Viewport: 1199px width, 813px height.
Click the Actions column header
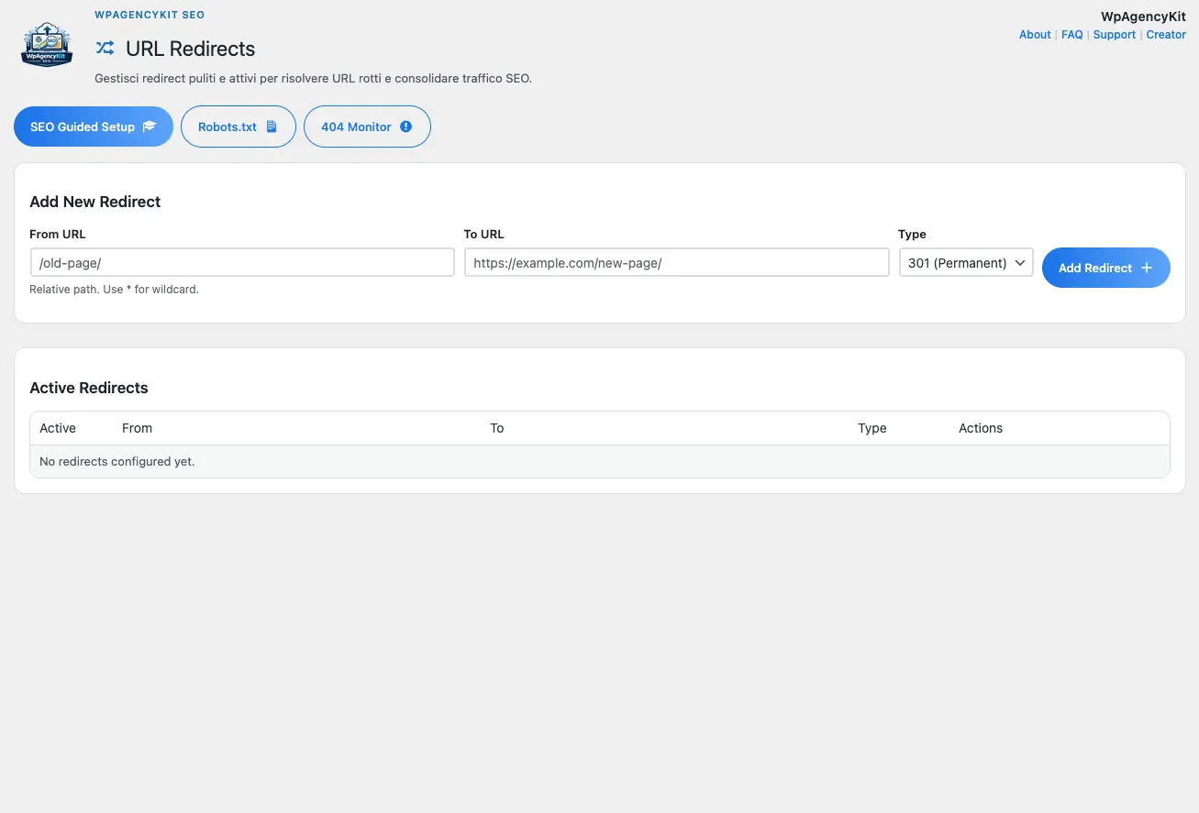[981, 428]
